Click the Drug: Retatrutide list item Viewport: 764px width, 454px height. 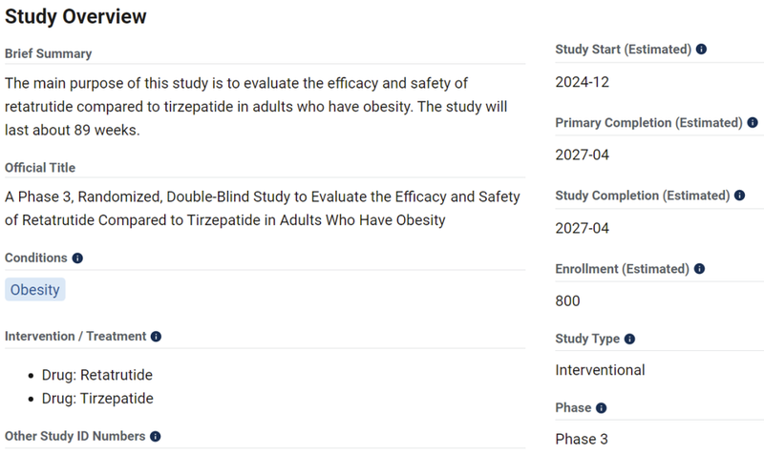[x=96, y=375]
